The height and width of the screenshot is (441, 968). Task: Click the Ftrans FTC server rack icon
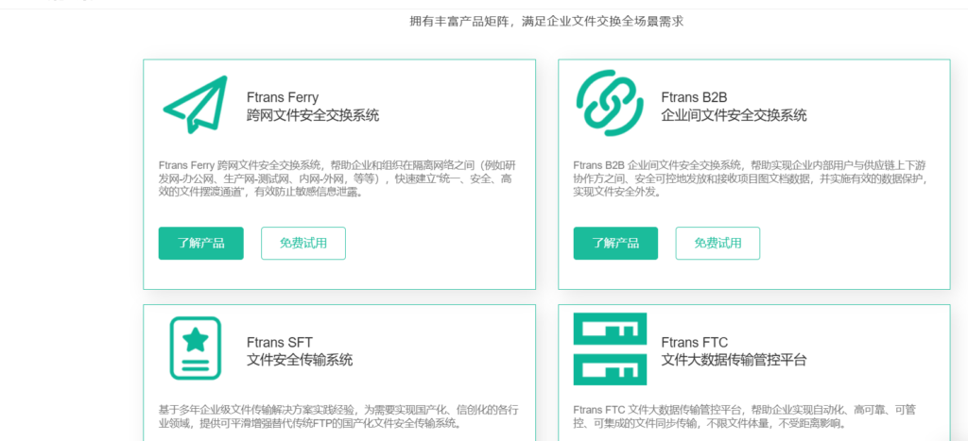pos(610,348)
